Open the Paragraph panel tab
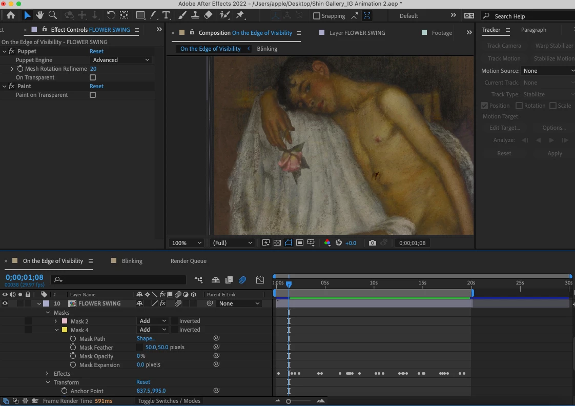Viewport: 575px width, 406px height. point(533,30)
